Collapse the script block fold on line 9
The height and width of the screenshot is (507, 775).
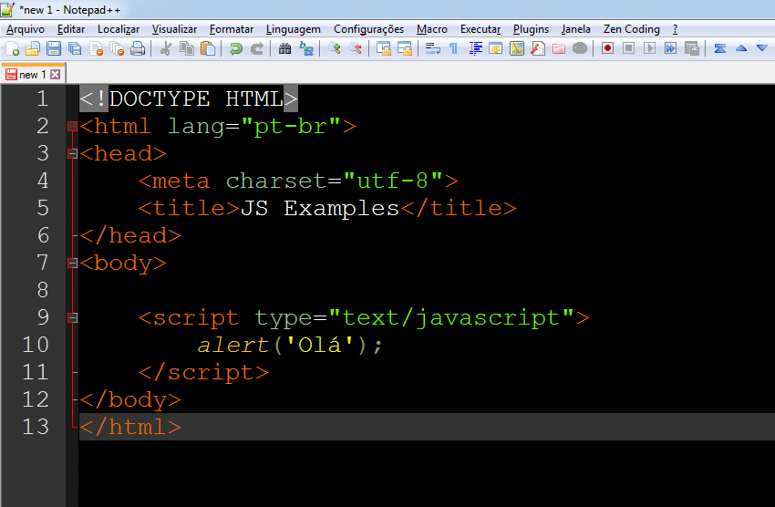pyautogui.click(x=73, y=318)
